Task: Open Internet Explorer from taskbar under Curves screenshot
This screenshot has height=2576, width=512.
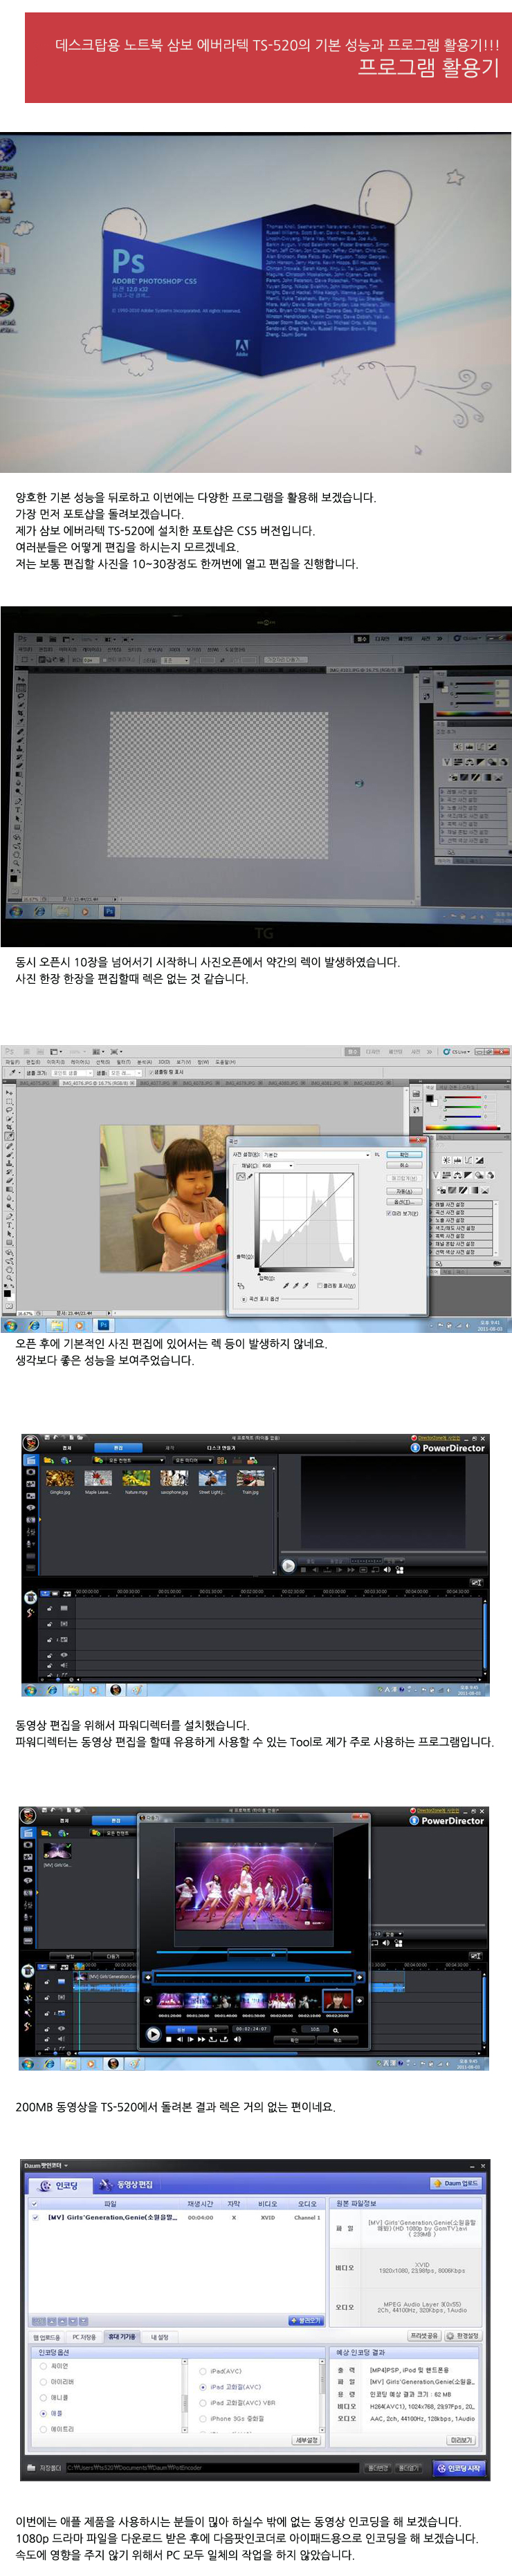Action: coord(34,1326)
